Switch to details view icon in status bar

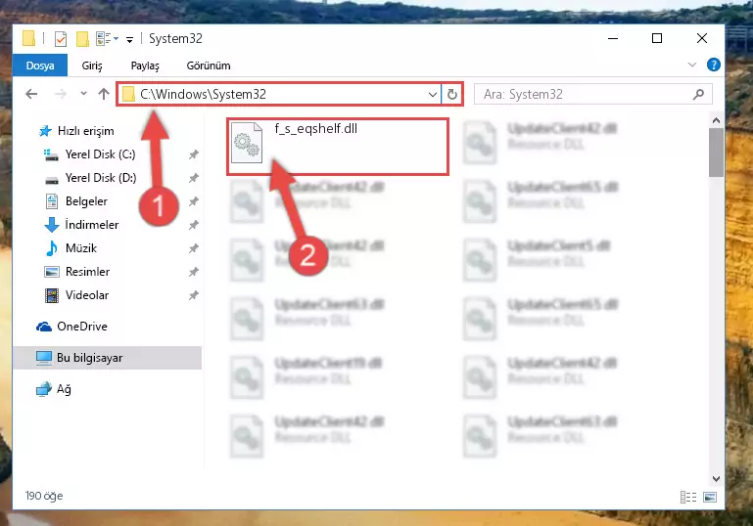click(x=688, y=498)
